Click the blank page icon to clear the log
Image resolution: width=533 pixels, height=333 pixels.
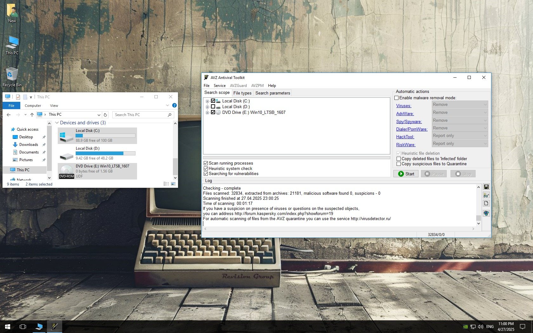(x=486, y=203)
